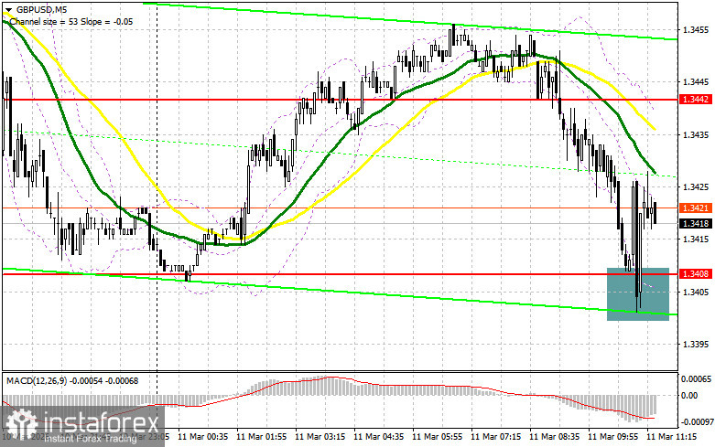Click the 11 Mar 01:55 time label
The image size is (715, 447).
[262, 437]
